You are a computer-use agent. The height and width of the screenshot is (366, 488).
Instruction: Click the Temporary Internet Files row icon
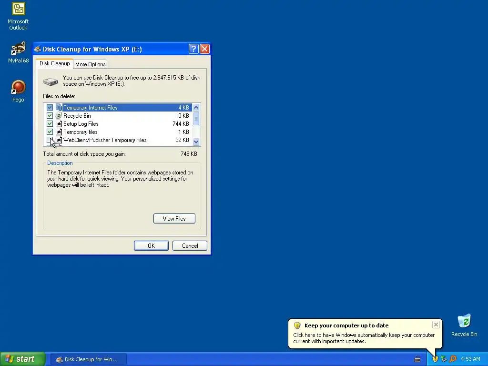tap(59, 107)
